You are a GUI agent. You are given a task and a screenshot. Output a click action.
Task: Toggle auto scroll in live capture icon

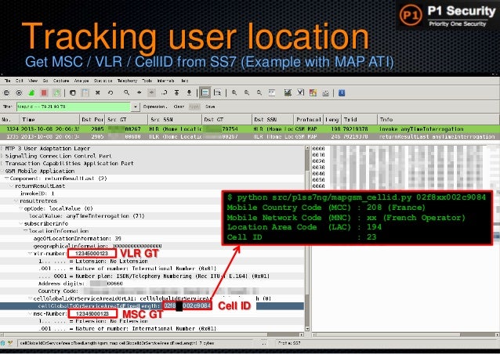tap(218, 92)
